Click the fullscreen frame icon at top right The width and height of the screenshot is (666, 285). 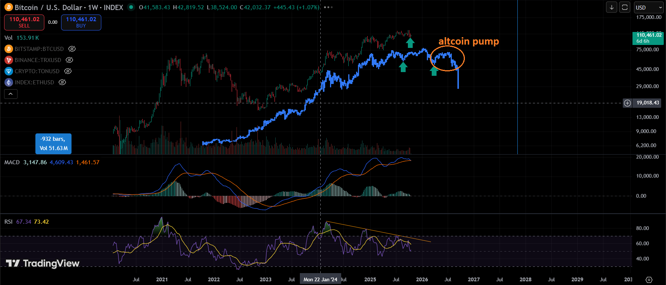tap(625, 7)
